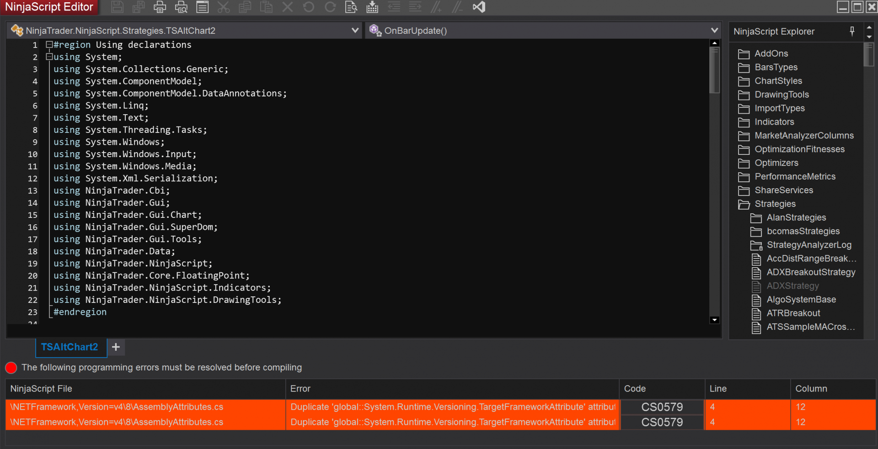
Task: Click the first CS0579 error code button
Action: click(662, 407)
